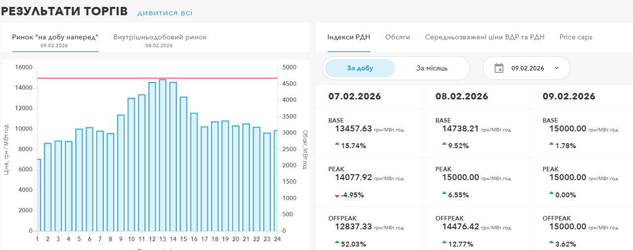633x250 pixels.
Task: Click green up arrow beside 52.03%
Action: 337,242
